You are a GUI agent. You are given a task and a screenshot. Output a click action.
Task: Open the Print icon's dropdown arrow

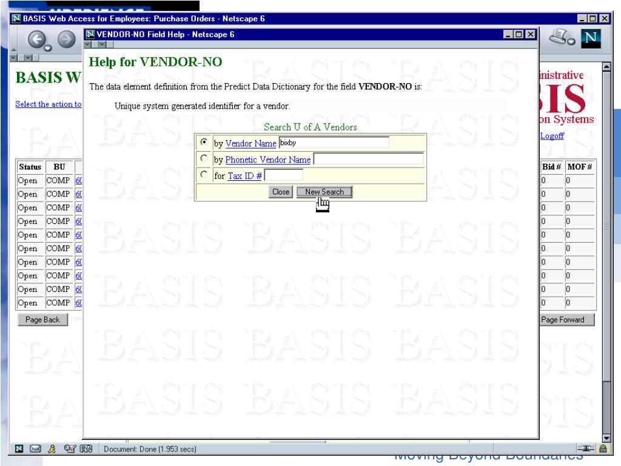pos(571,41)
